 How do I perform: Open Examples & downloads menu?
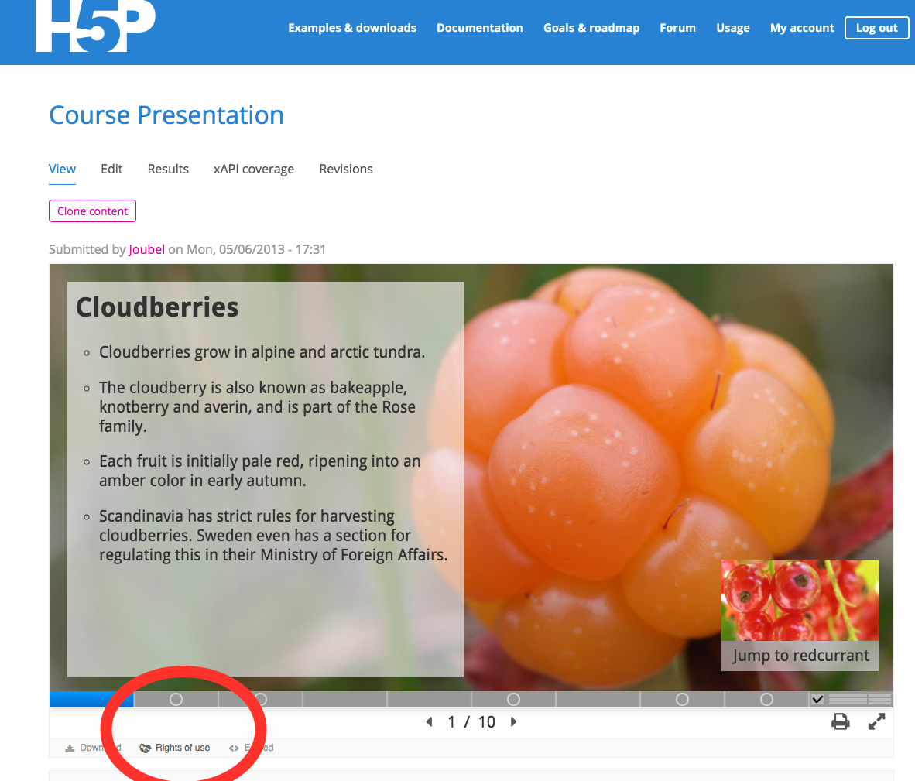(x=352, y=28)
